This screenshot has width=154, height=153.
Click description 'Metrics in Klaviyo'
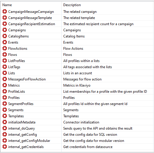[x=77, y=85]
